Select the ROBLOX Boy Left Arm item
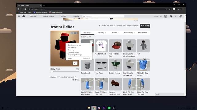This screenshot has height=110, width=197. tap(143, 84)
